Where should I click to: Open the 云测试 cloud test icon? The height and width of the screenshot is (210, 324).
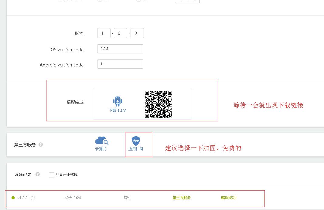(x=101, y=141)
